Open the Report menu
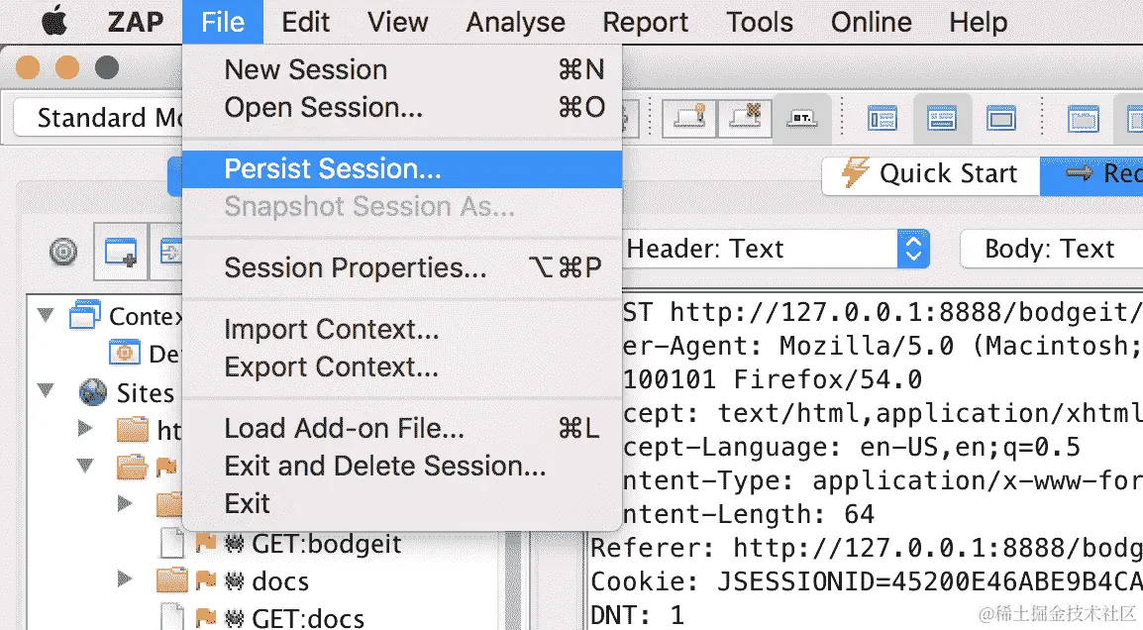This screenshot has height=630, width=1143. tap(645, 22)
